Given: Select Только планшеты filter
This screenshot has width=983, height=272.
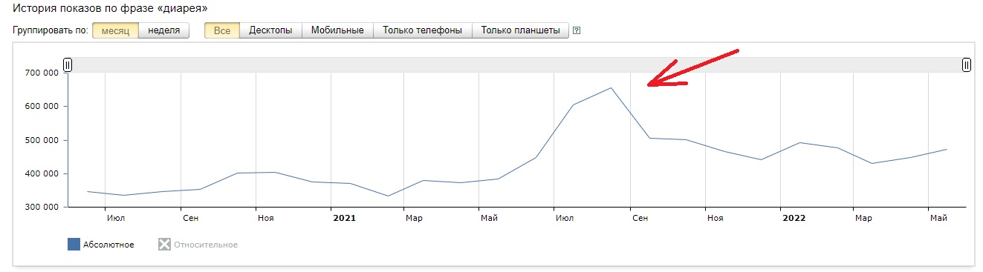Looking at the screenshot, I should tap(520, 30).
